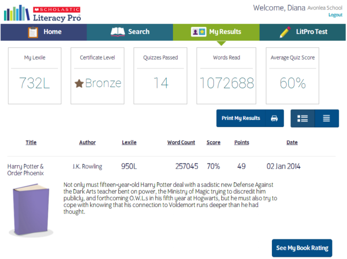Image resolution: width=347 pixels, height=259 pixels.
Task: Click Print My Results button
Action: coord(250,118)
